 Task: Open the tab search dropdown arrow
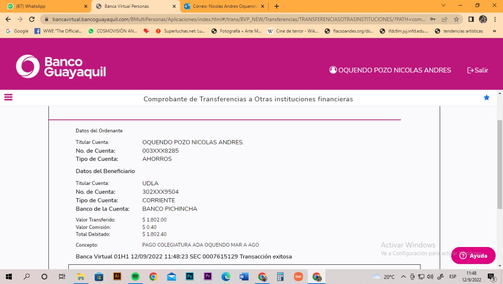443,6
